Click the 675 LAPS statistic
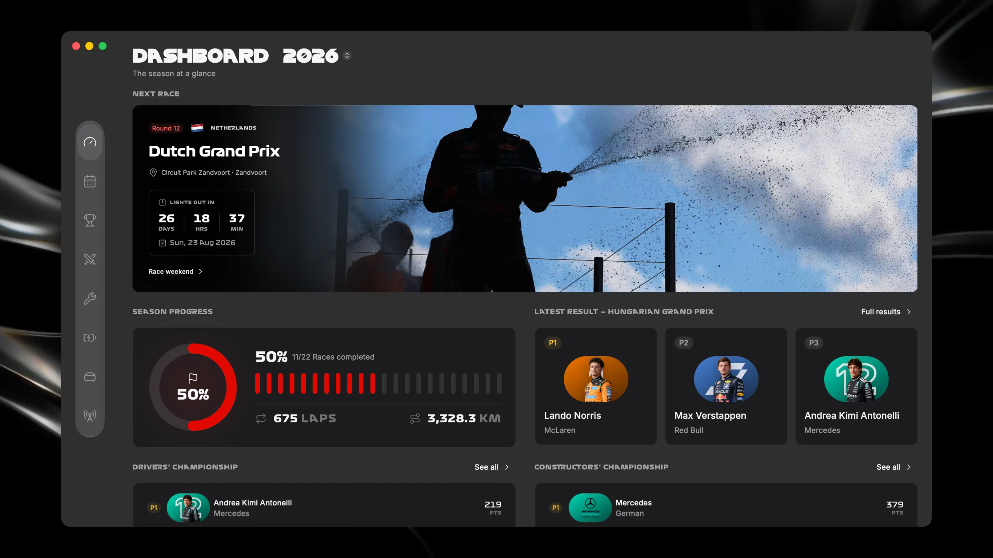The image size is (993, 558). coord(304,418)
